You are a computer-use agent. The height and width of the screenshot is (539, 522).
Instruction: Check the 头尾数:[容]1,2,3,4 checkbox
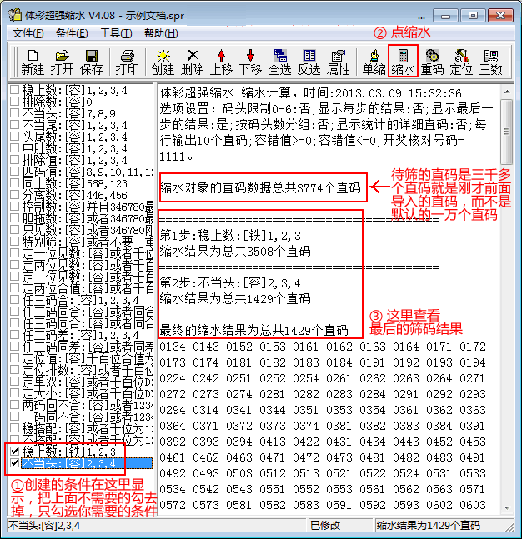[14, 137]
